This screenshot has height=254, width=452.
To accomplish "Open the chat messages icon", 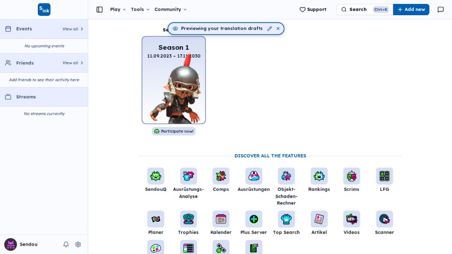I will [x=441, y=10].
